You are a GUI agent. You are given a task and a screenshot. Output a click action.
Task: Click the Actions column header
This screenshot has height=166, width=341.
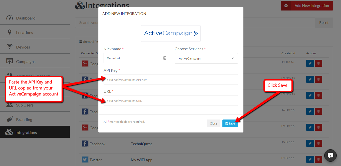(311, 53)
